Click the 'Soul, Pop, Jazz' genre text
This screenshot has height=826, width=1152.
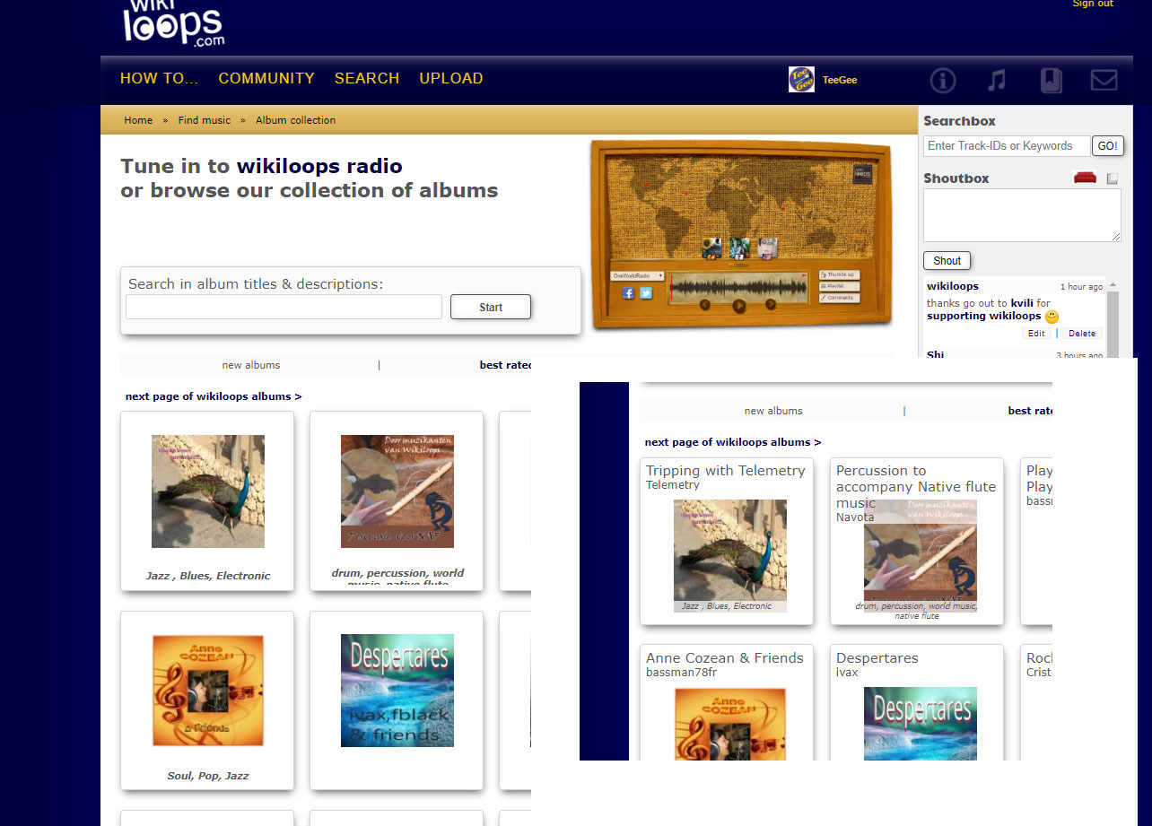208,776
